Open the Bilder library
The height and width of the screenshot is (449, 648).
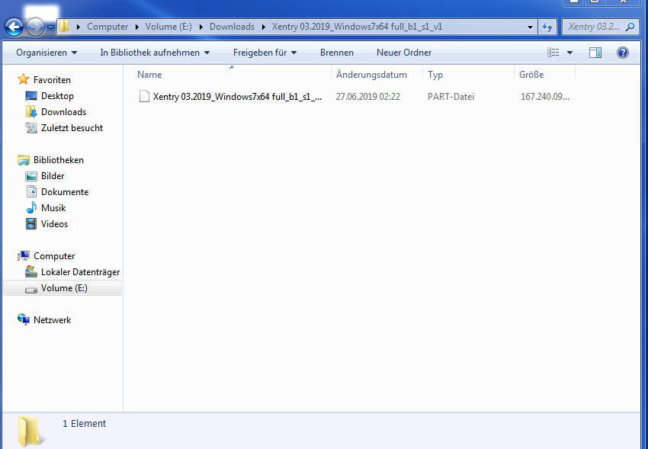click(53, 176)
